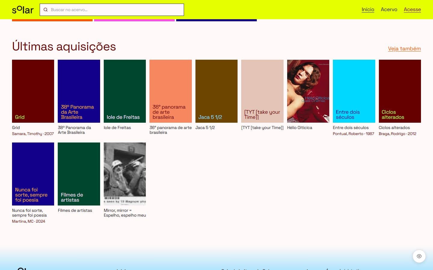This screenshot has width=433, height=270.
Task: Open the Acesse navigation link
Action: [x=412, y=10]
